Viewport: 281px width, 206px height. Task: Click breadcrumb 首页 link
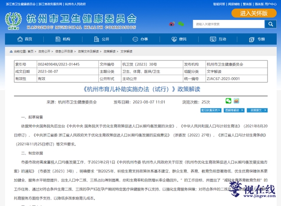point(30,51)
